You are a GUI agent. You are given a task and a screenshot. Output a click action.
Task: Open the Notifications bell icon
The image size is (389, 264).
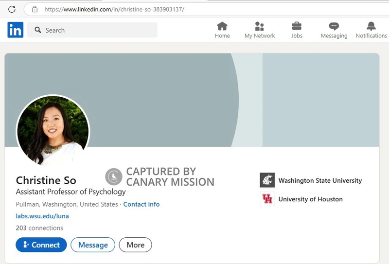pyautogui.click(x=371, y=26)
